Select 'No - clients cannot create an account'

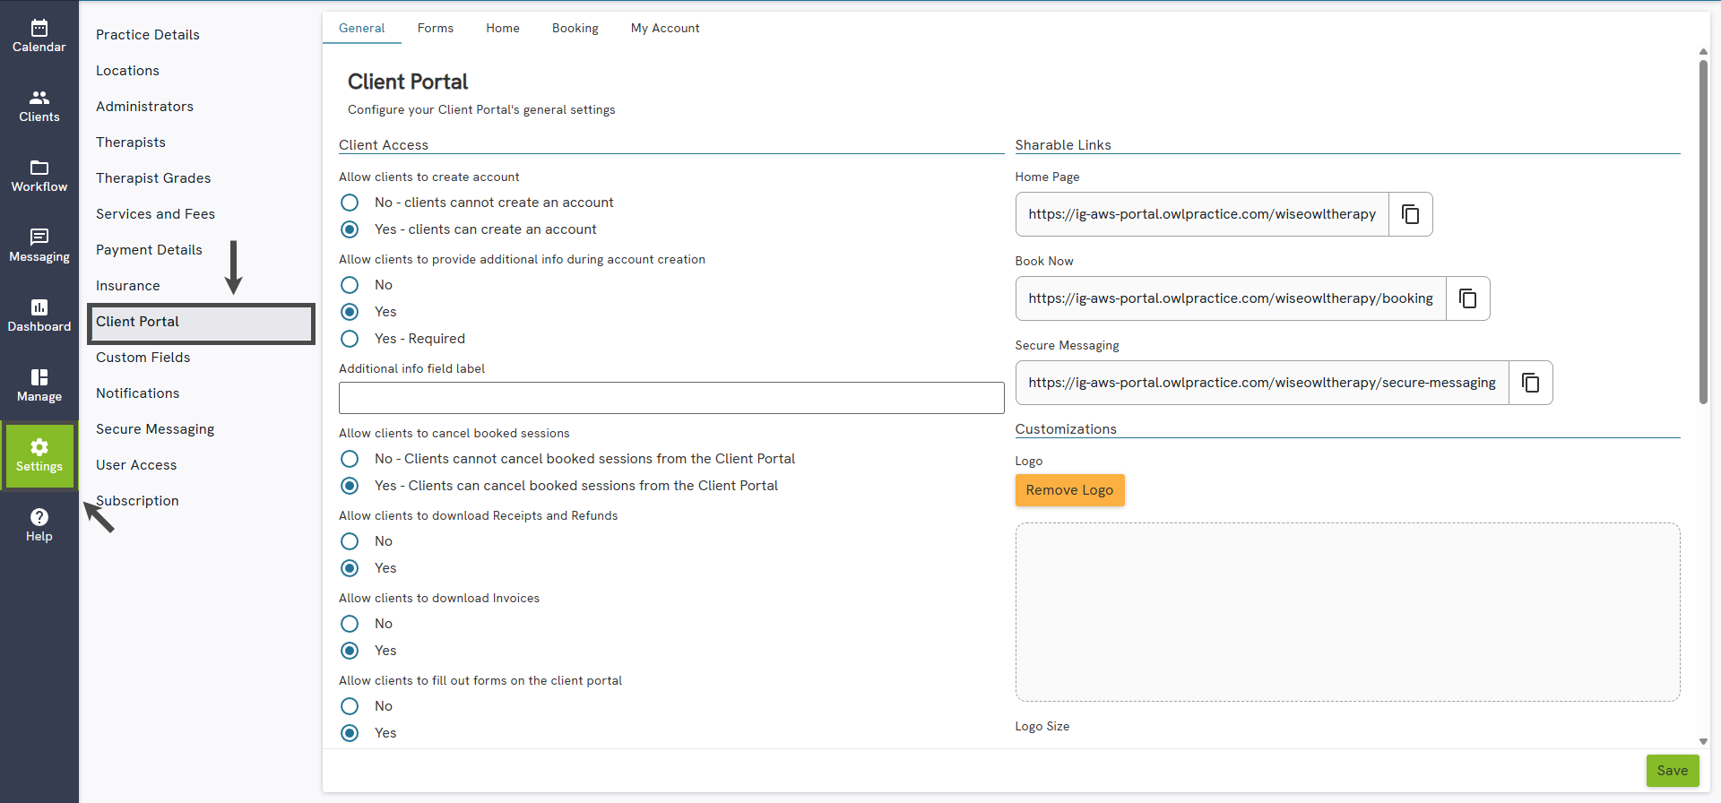350,203
